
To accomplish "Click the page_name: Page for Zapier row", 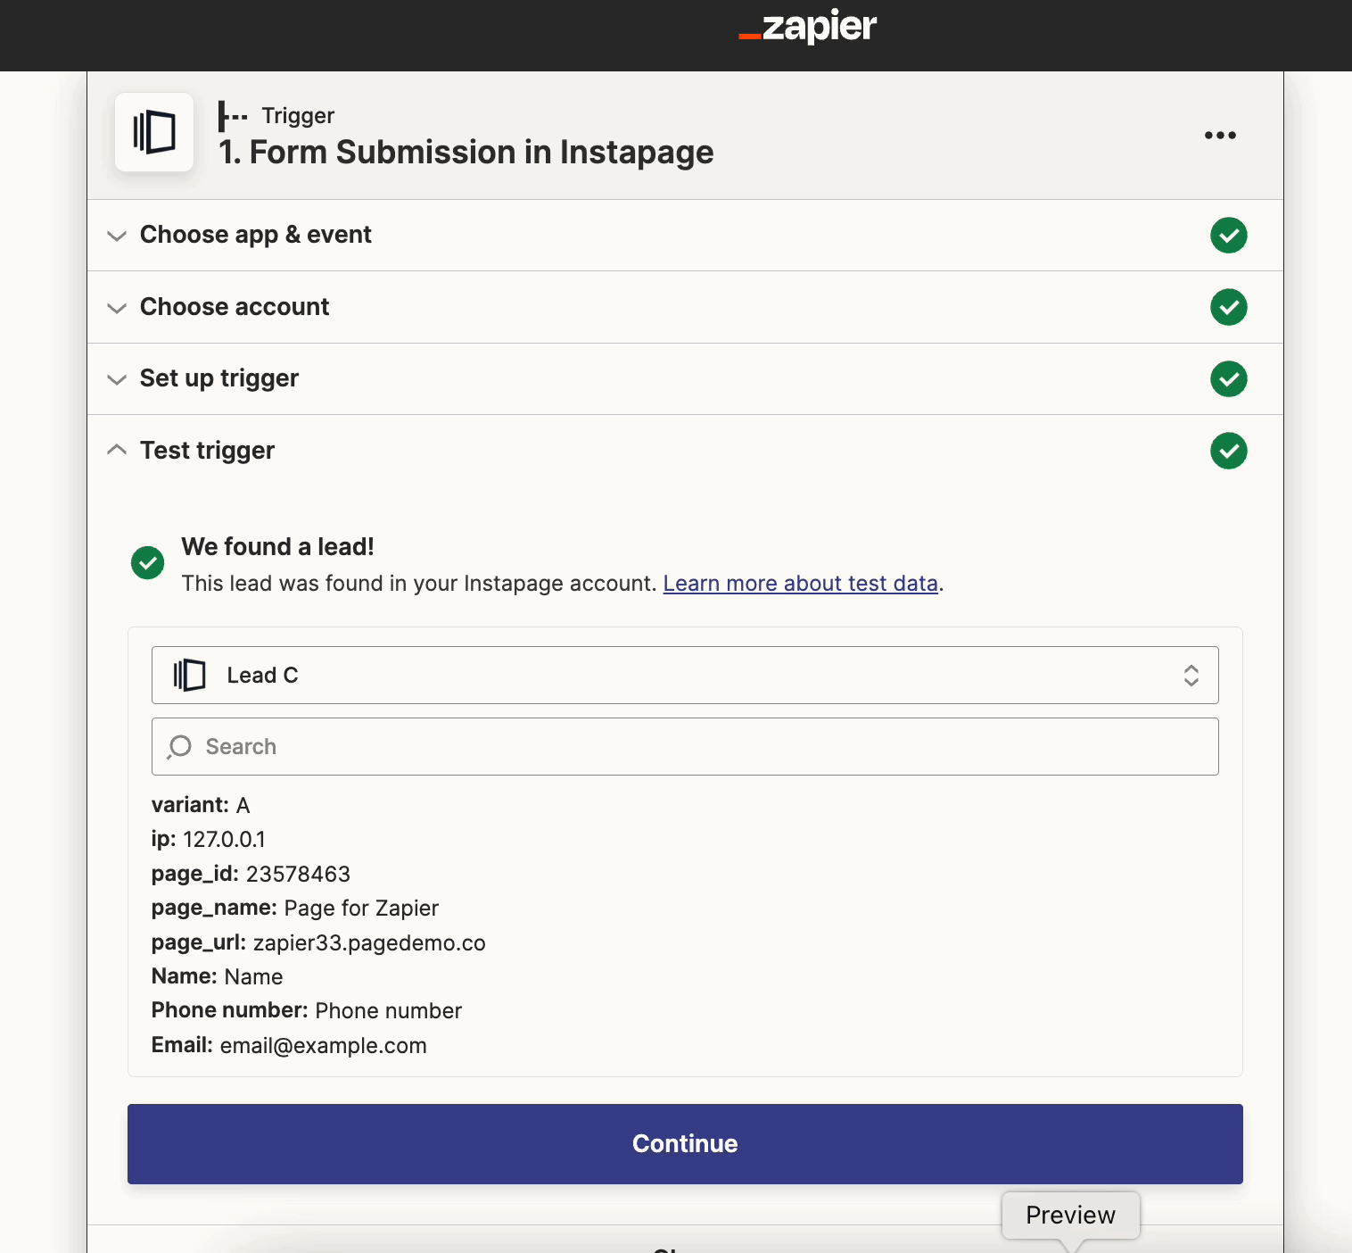I will coord(295,909).
